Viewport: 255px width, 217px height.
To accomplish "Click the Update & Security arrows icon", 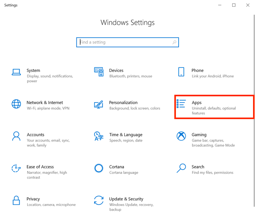I will (x=99, y=200).
